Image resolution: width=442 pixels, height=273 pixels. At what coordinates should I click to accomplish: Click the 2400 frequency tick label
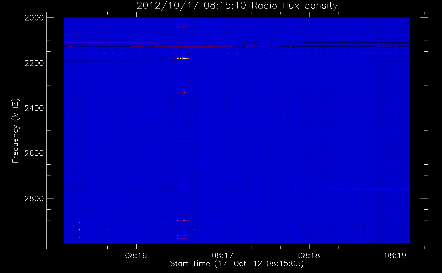pos(34,108)
